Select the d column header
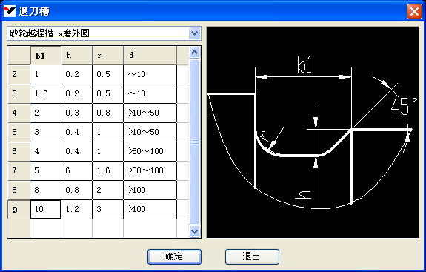 tap(150, 56)
